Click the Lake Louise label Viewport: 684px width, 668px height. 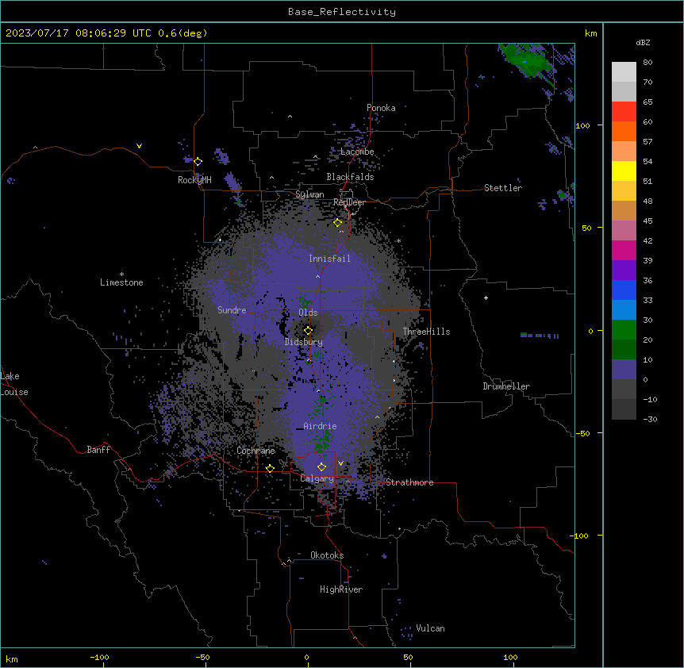(x=14, y=384)
